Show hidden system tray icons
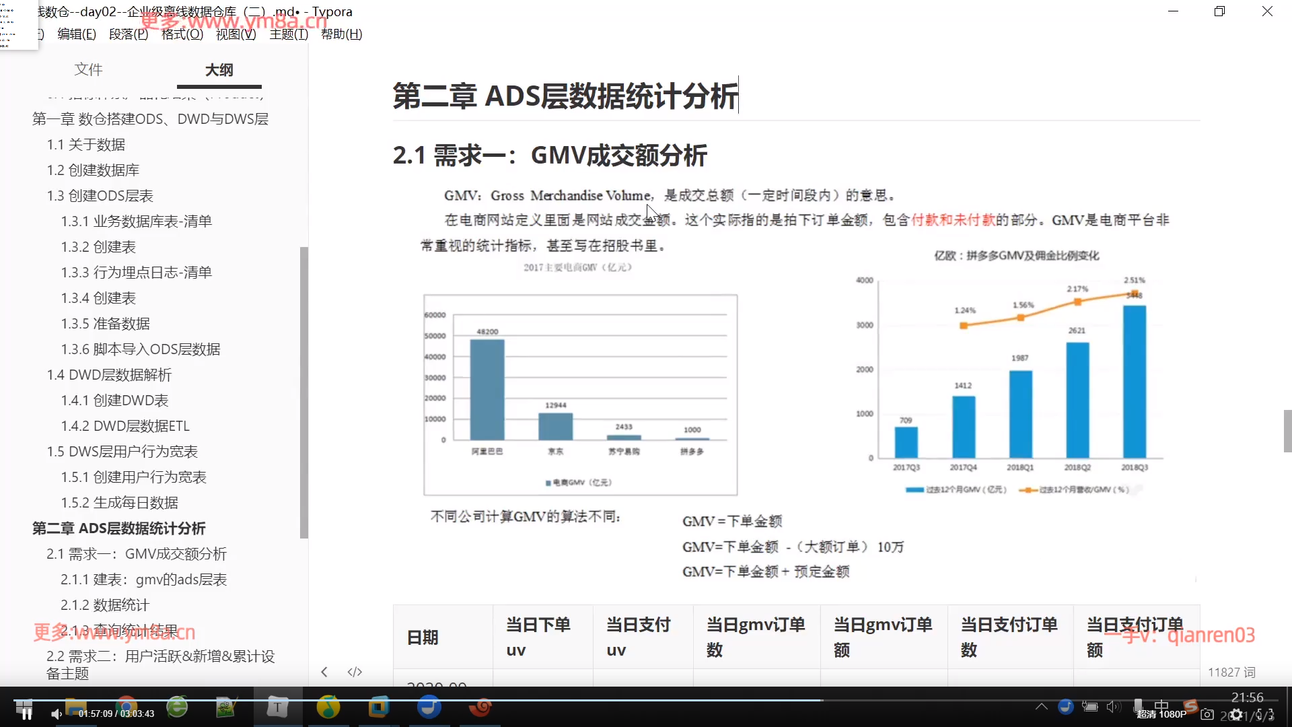This screenshot has height=727, width=1292. tap(1041, 706)
